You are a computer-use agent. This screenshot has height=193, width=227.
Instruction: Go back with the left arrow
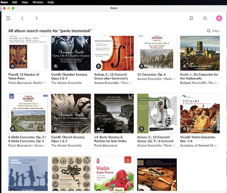pyautogui.click(x=22, y=18)
